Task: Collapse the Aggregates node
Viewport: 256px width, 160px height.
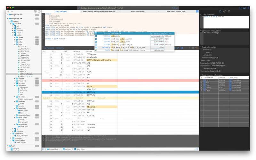Action: tap(14, 85)
